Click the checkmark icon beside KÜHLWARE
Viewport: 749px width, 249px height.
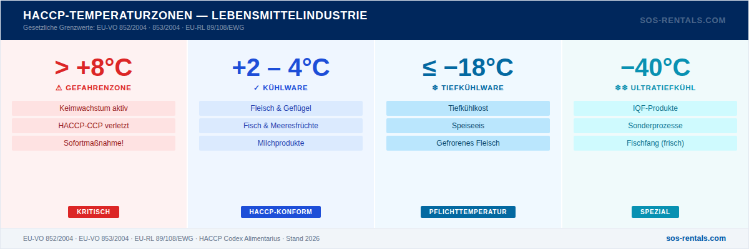click(x=257, y=88)
